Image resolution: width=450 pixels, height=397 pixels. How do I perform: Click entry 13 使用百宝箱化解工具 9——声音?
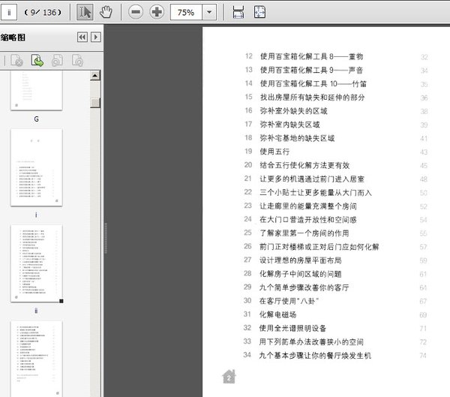click(336, 70)
